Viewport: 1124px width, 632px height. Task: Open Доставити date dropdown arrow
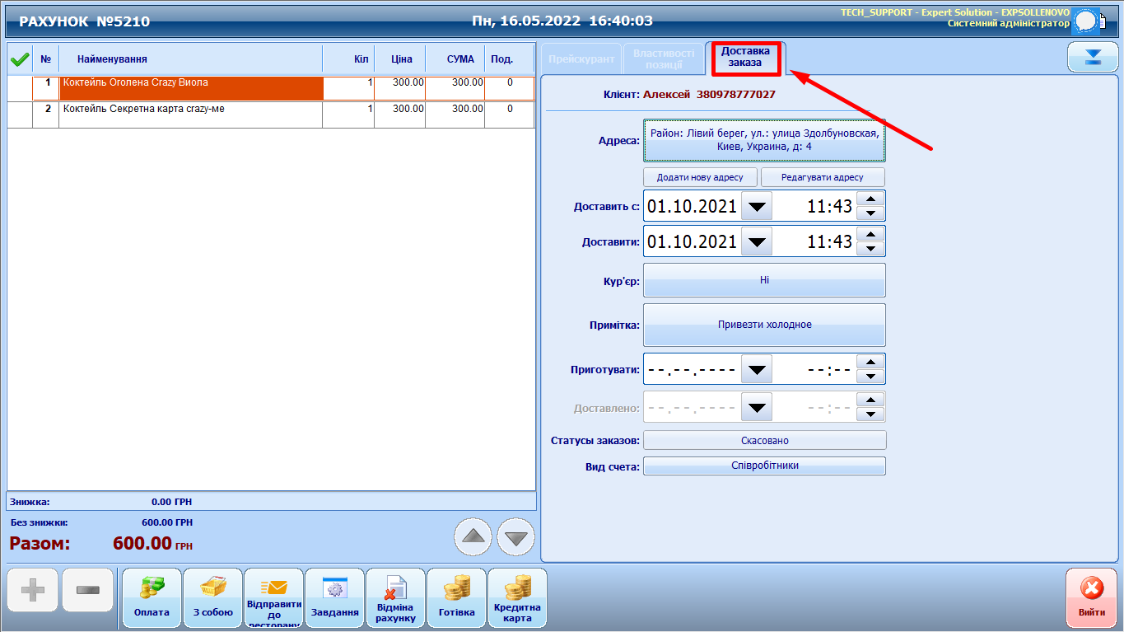pos(757,242)
